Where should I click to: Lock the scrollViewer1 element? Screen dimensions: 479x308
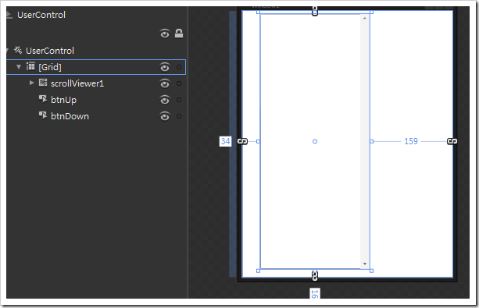[x=179, y=83]
